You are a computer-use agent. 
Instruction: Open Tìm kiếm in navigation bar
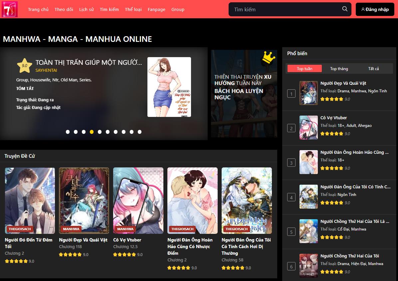tap(109, 9)
